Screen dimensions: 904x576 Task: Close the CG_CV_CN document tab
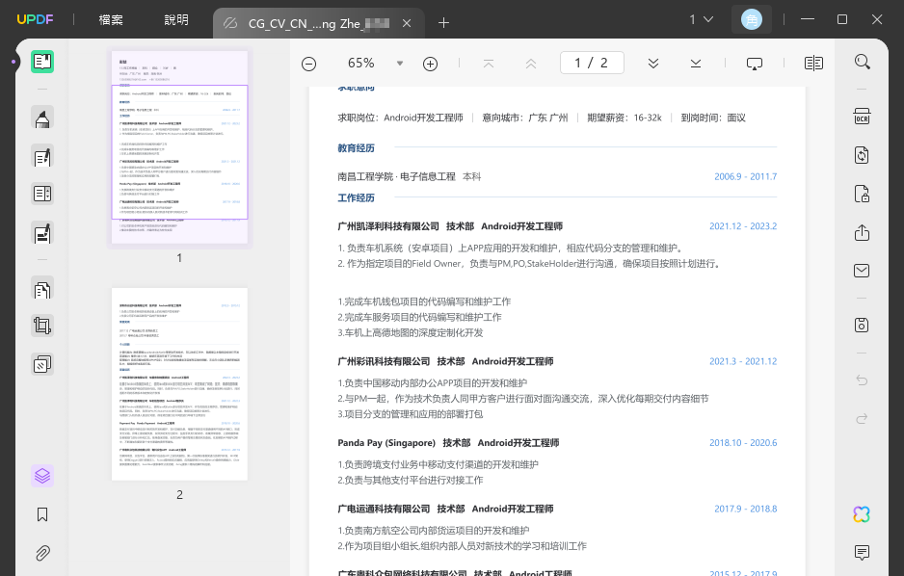click(x=407, y=23)
